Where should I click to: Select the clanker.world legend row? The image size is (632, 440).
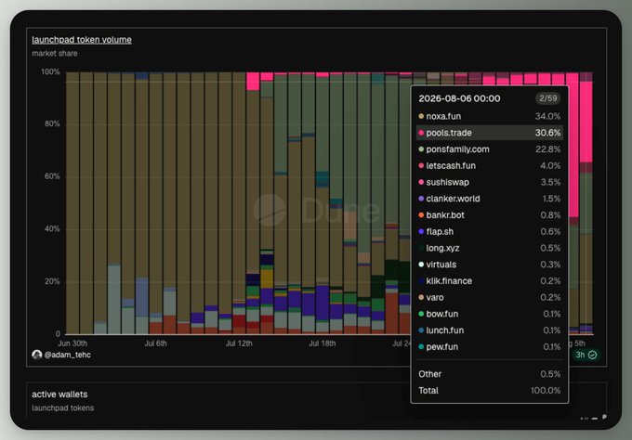[489, 199]
